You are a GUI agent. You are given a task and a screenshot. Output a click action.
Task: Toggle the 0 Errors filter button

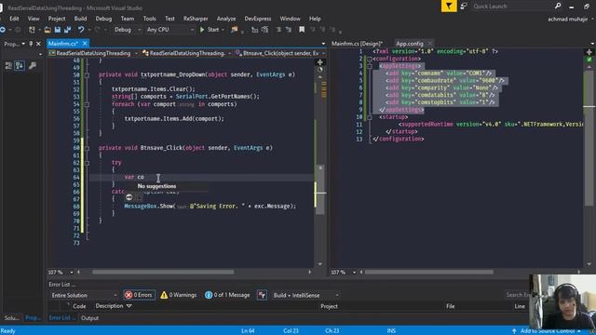pyautogui.click(x=139, y=295)
